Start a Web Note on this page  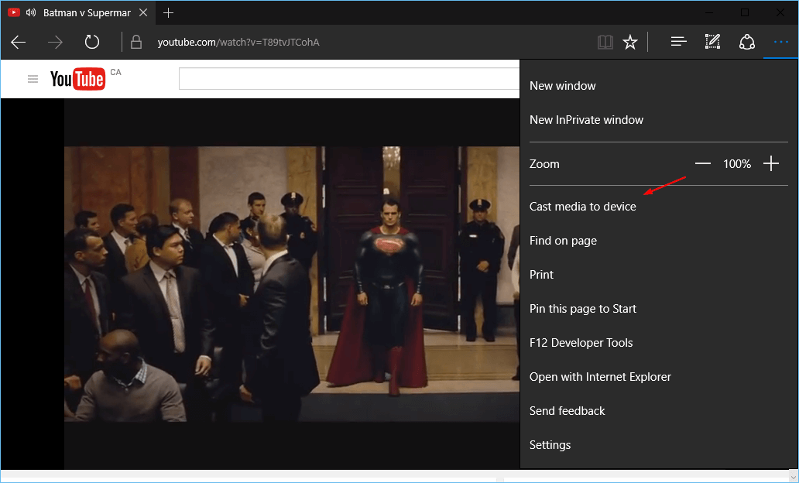(x=712, y=42)
